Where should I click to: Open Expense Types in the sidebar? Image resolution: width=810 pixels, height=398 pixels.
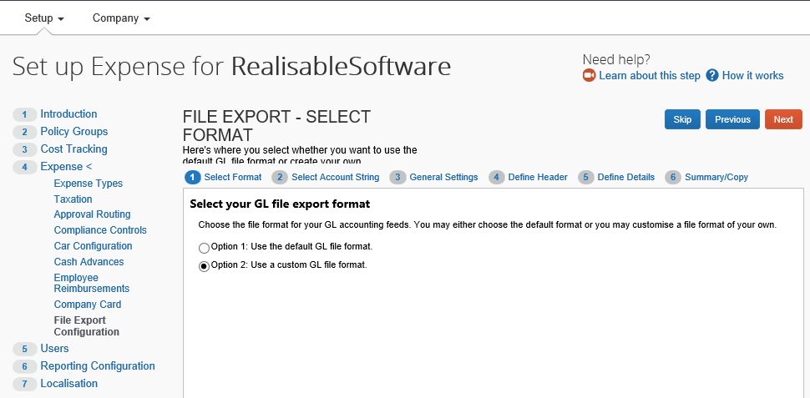(x=88, y=184)
